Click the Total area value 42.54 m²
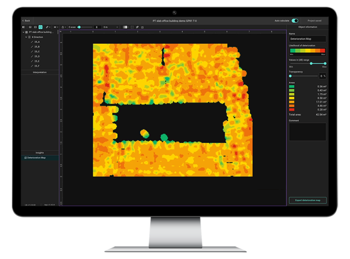The height and width of the screenshot is (259, 350). [321, 114]
